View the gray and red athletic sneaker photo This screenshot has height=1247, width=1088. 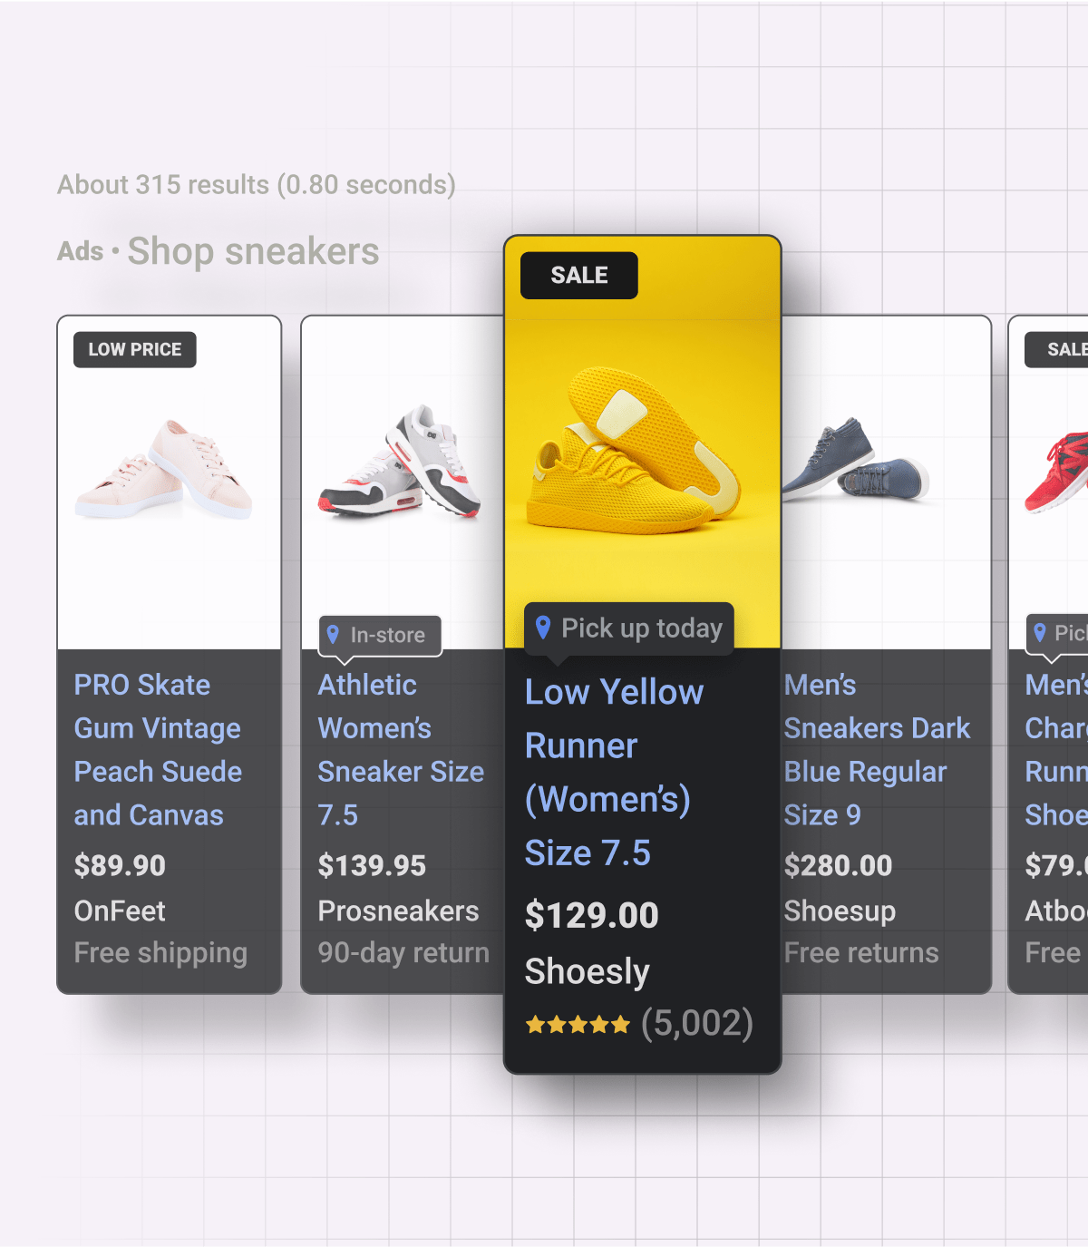[400, 463]
